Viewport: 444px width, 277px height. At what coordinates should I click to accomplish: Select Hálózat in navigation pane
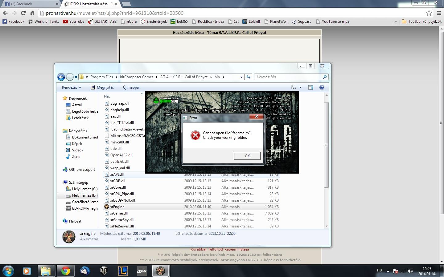click(x=72, y=221)
